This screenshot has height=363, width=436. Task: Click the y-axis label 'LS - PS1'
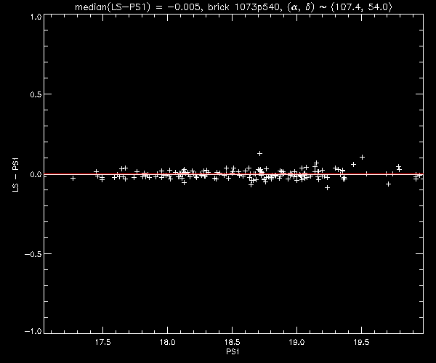point(16,175)
